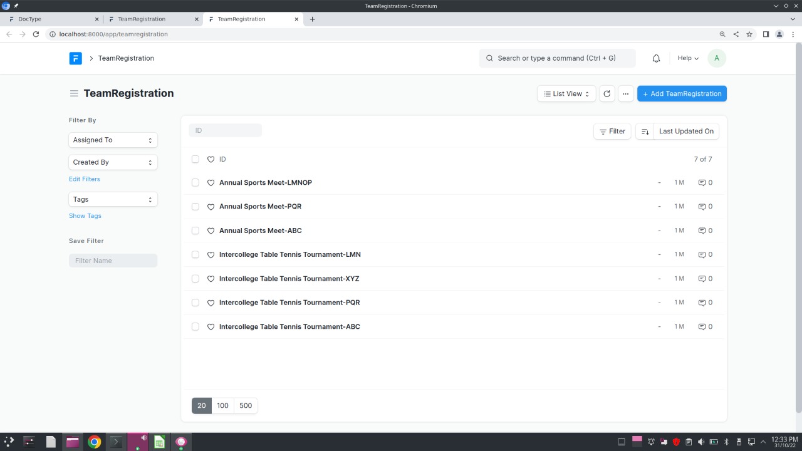
Task: Check Intercollege Table Tennis Tournament-LMN row
Action: pos(195,254)
